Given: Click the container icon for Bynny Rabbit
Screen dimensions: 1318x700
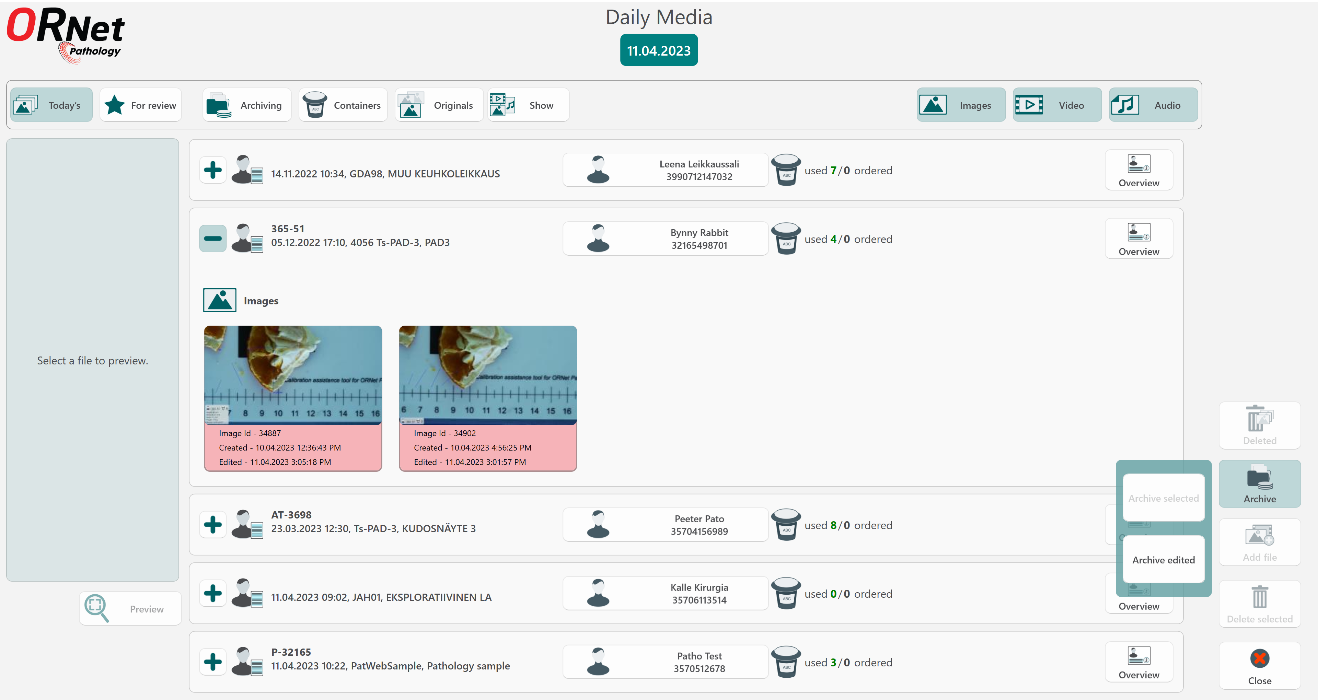Looking at the screenshot, I should pyautogui.click(x=786, y=238).
